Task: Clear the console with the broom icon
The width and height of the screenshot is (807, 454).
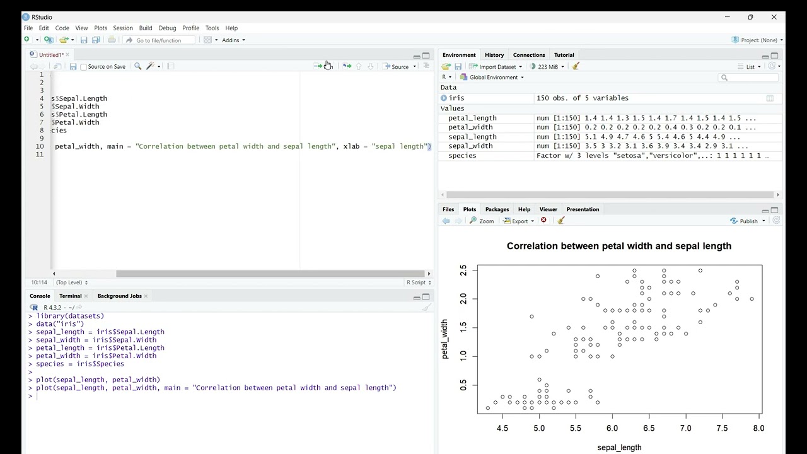Action: click(427, 307)
